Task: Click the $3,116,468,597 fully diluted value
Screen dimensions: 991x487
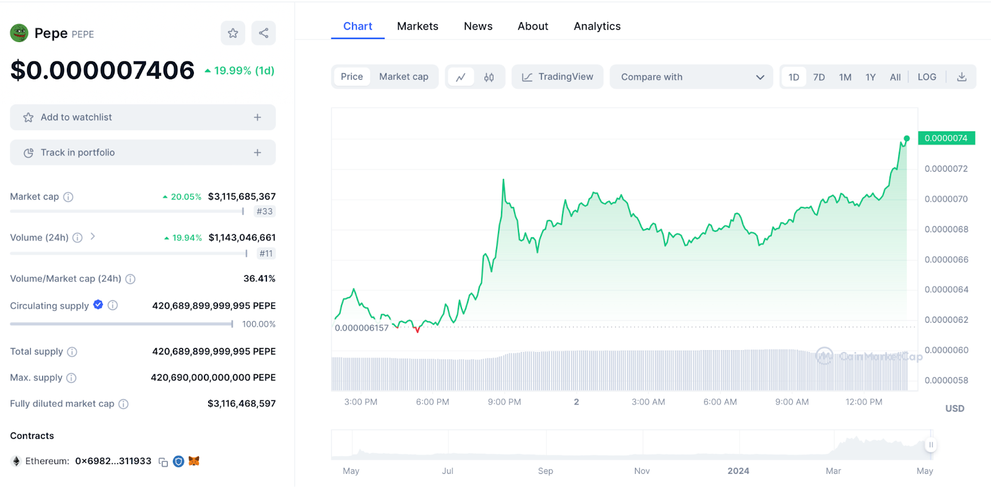Action: pyautogui.click(x=242, y=403)
